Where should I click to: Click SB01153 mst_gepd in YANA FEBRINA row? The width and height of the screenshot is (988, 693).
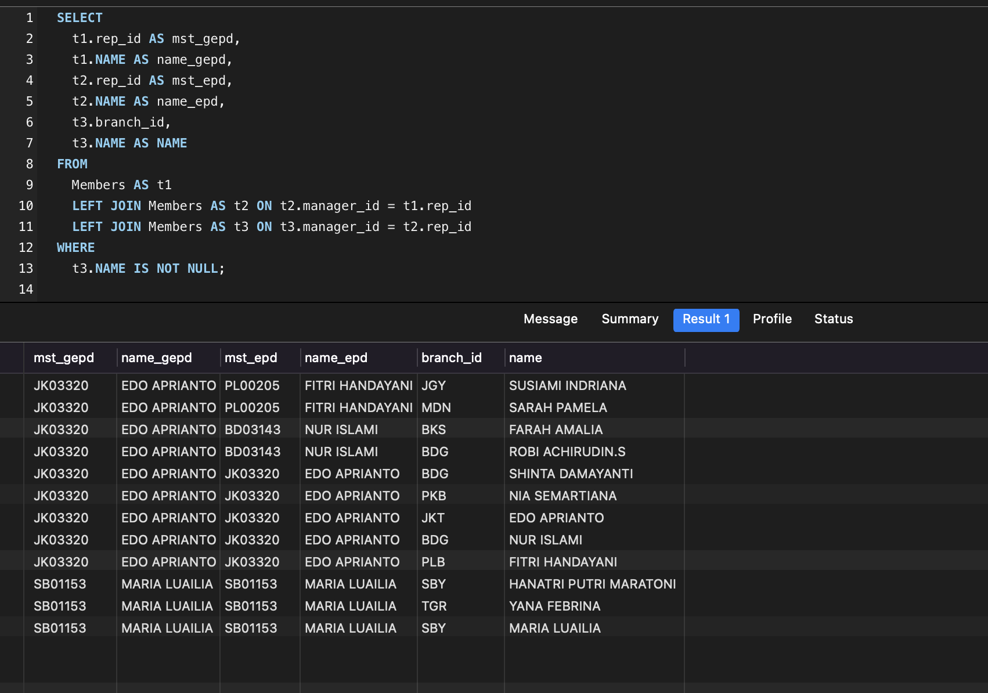point(60,607)
